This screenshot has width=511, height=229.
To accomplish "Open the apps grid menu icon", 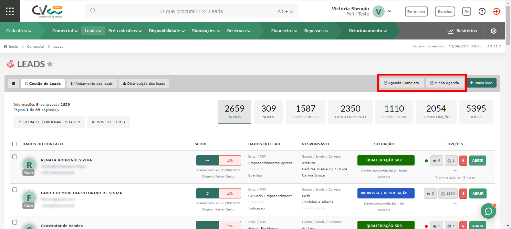I will [10, 11].
